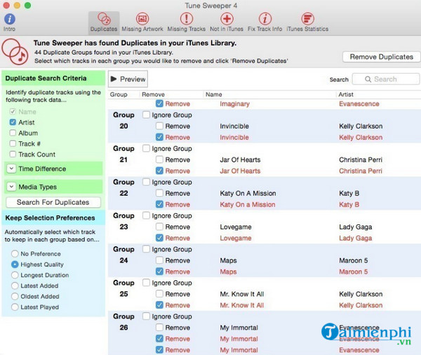Select the Oldest Added radio button

(x=15, y=297)
